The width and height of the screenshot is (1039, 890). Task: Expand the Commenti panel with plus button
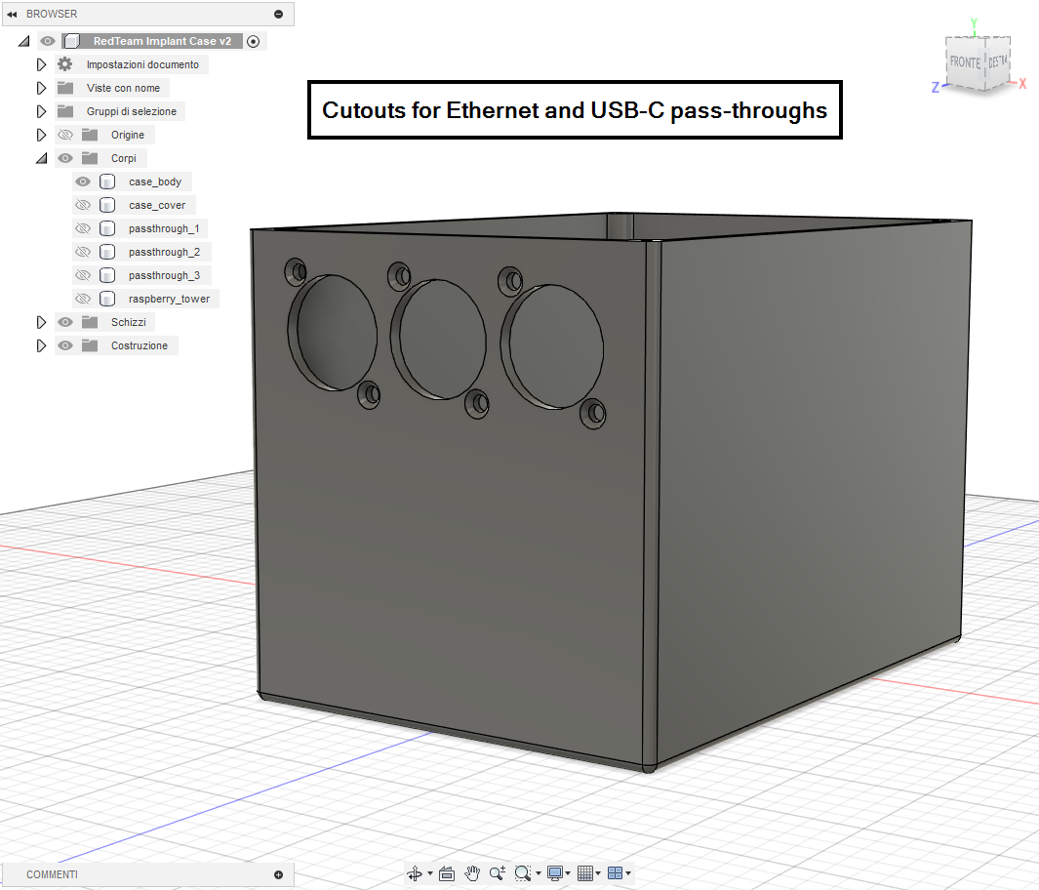tap(279, 874)
